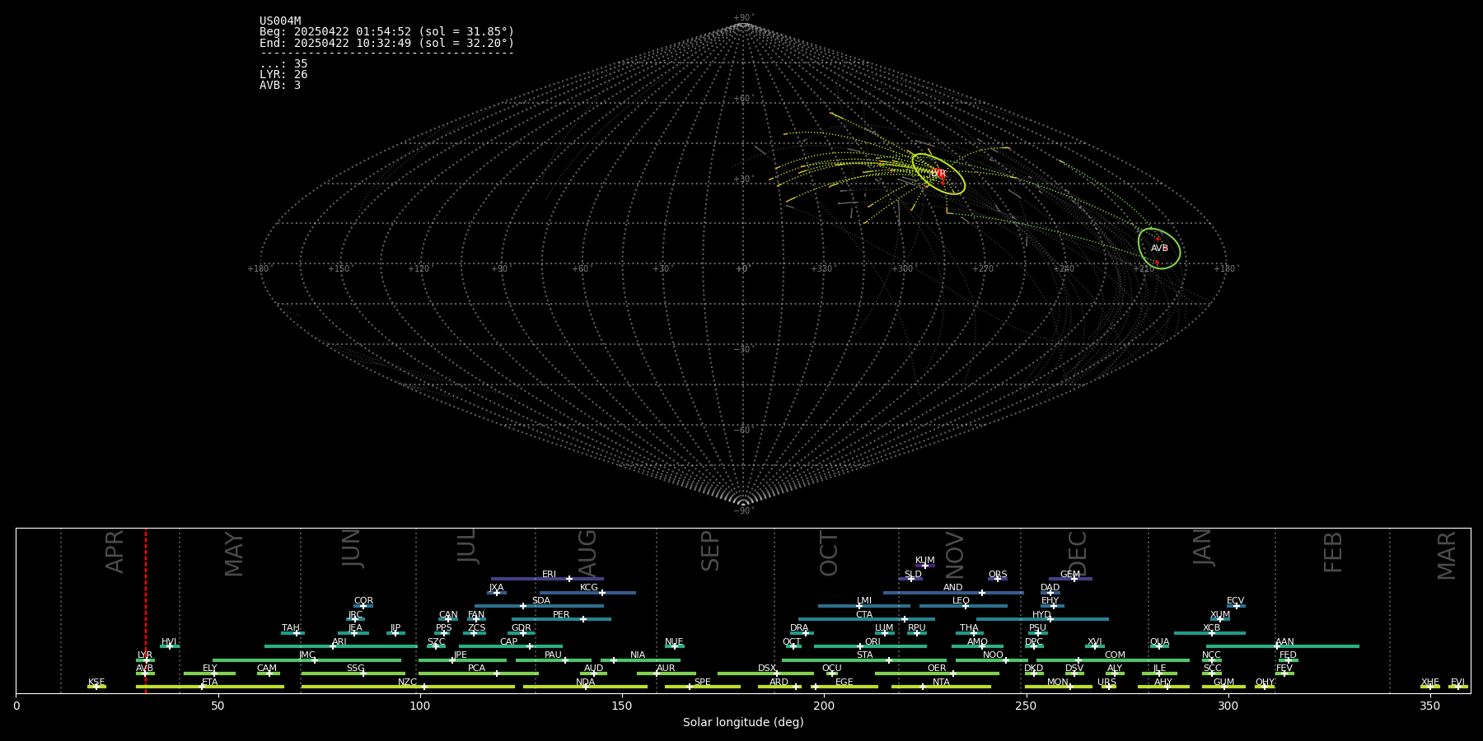
Task: Click the ARI shower bar
Action: (340, 646)
